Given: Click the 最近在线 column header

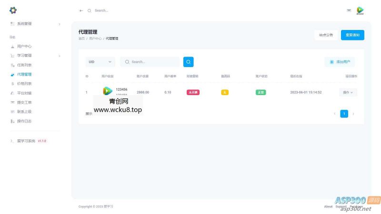Looking at the screenshot, I should [x=296, y=76].
